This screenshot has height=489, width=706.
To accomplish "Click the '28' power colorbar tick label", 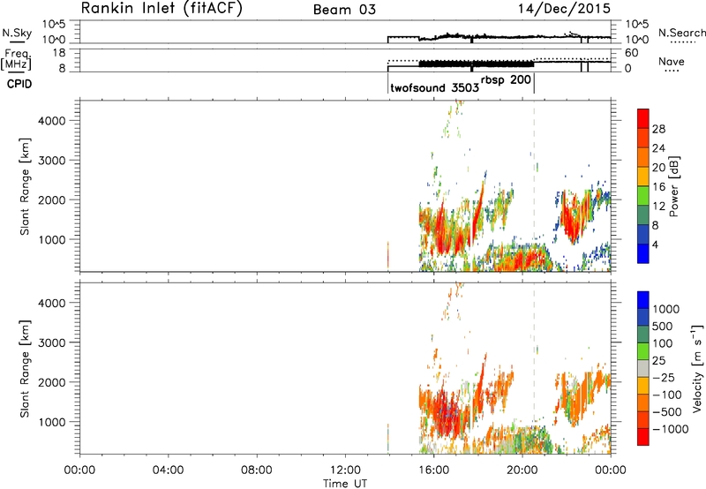I will (x=658, y=129).
